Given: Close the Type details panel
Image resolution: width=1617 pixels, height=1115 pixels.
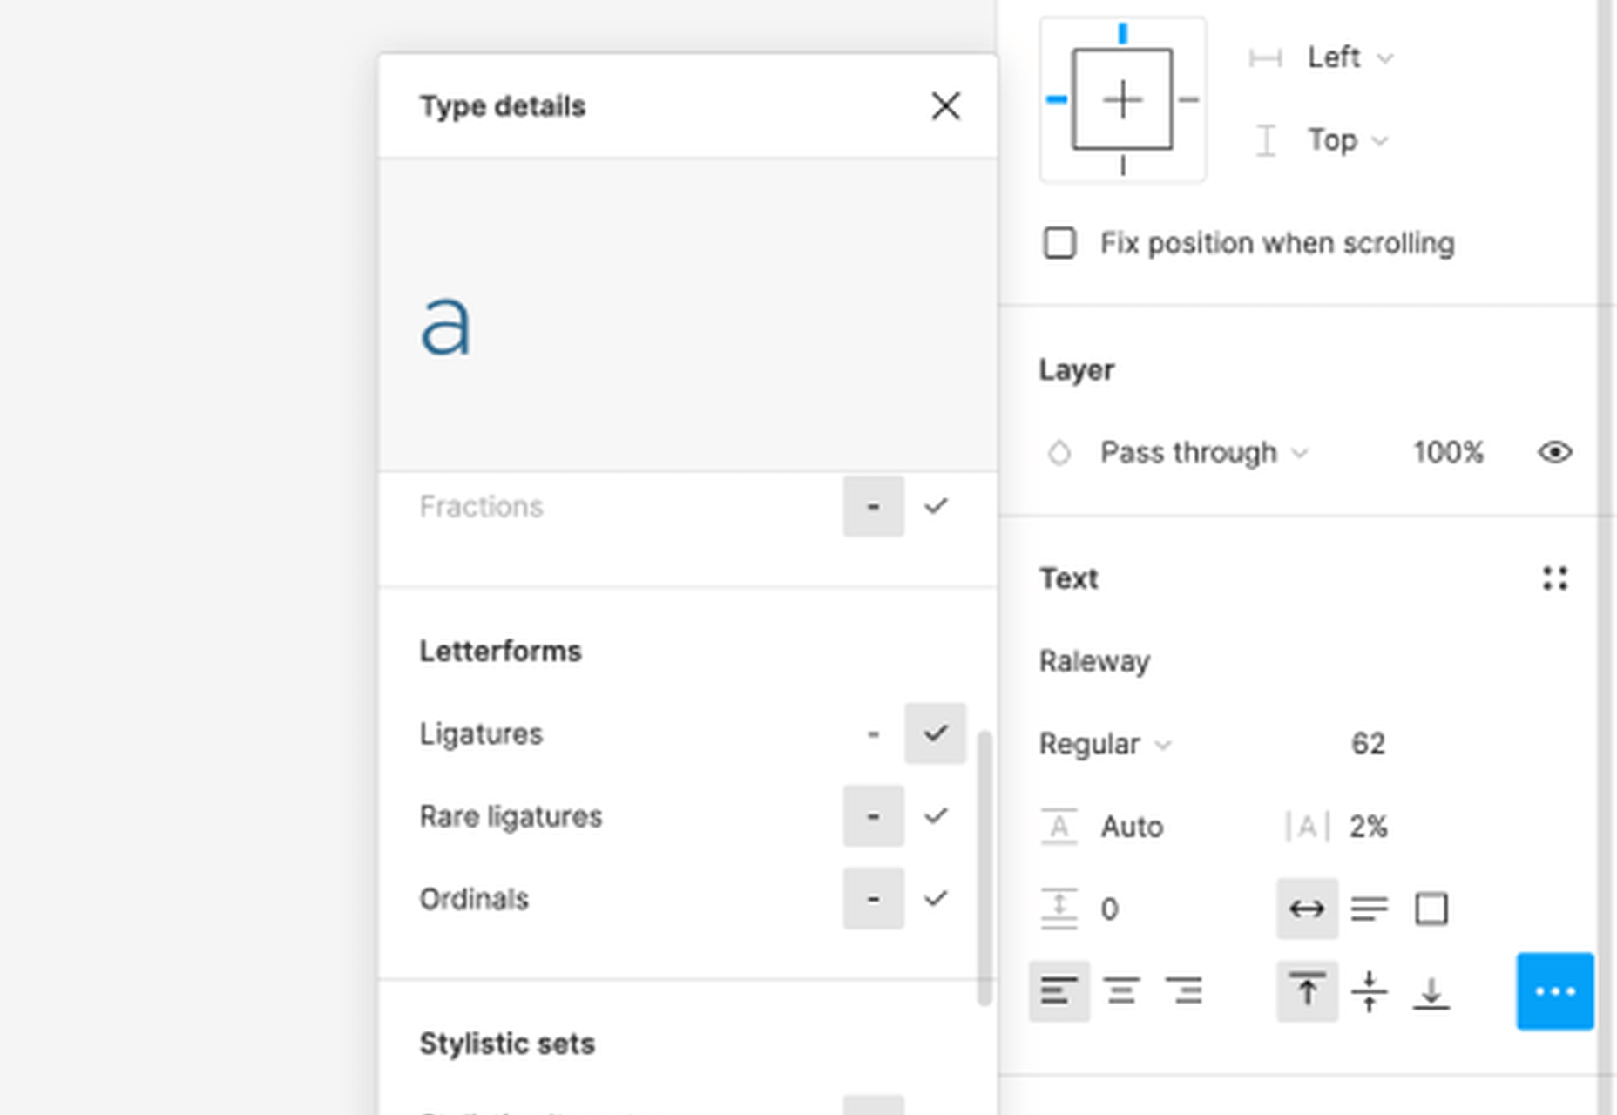Looking at the screenshot, I should pos(945,106).
